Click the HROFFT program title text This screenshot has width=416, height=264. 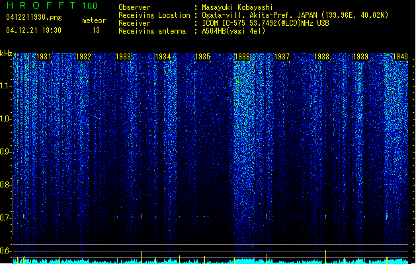pyautogui.click(x=41, y=5)
